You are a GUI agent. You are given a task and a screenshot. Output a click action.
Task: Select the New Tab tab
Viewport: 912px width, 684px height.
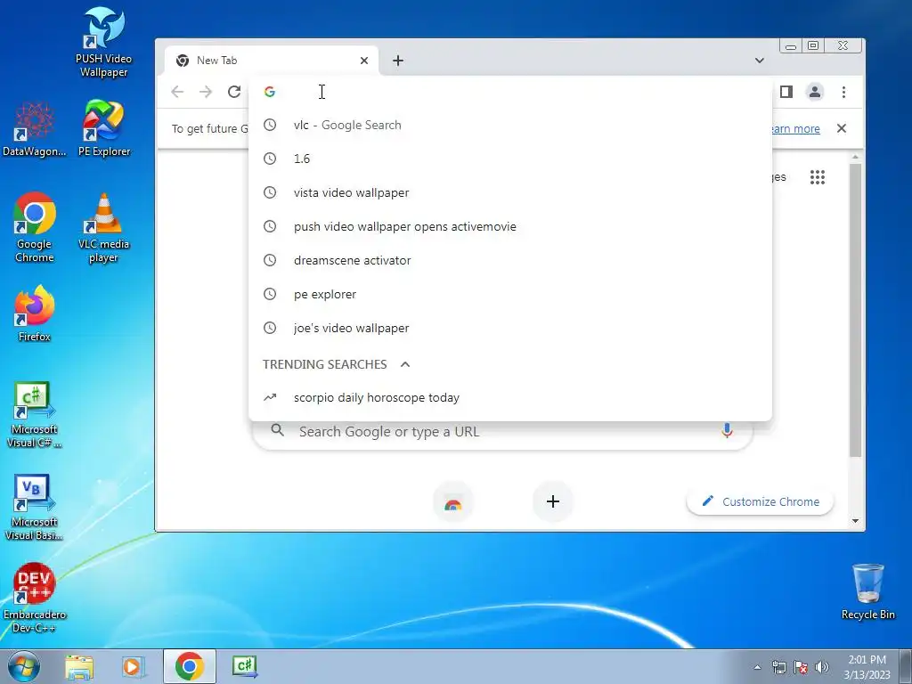coord(271,61)
